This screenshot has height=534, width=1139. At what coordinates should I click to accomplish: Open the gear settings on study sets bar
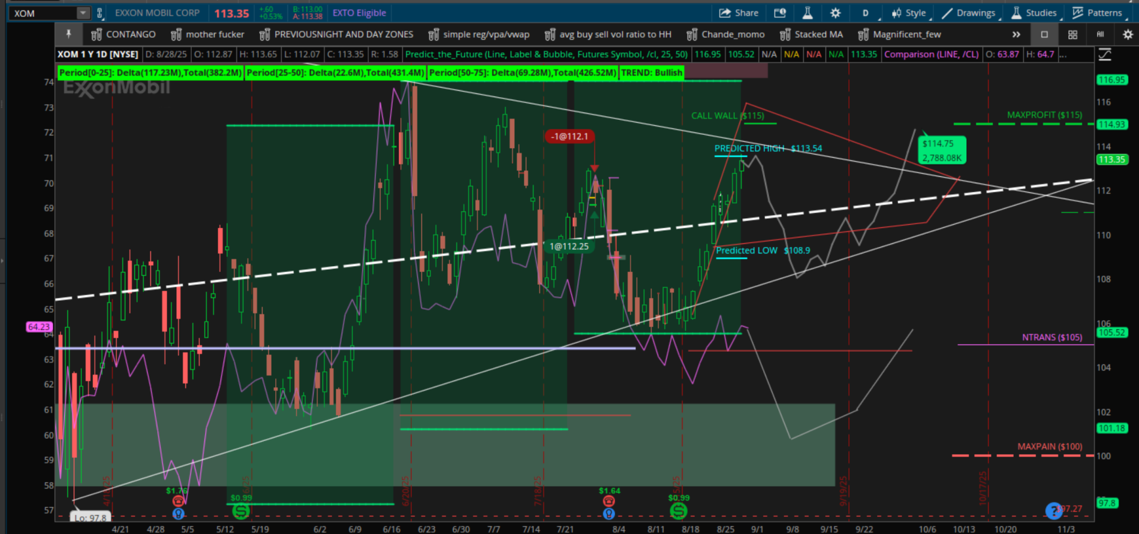pos(1128,35)
